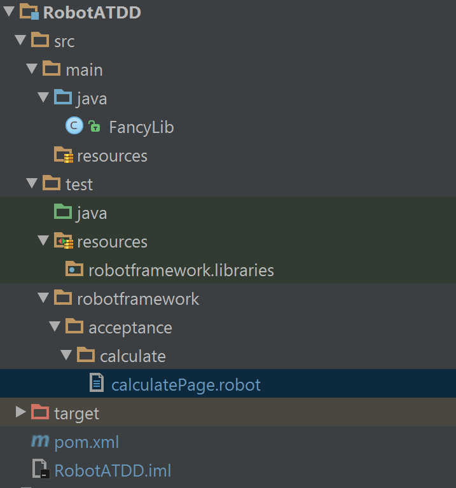This screenshot has width=456, height=488.
Task: Click the calculatePage.robot file icon
Action: (x=97, y=384)
